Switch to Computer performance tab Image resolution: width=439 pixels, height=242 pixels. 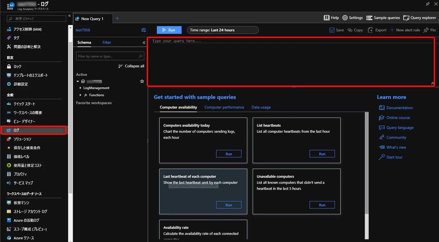click(x=224, y=107)
